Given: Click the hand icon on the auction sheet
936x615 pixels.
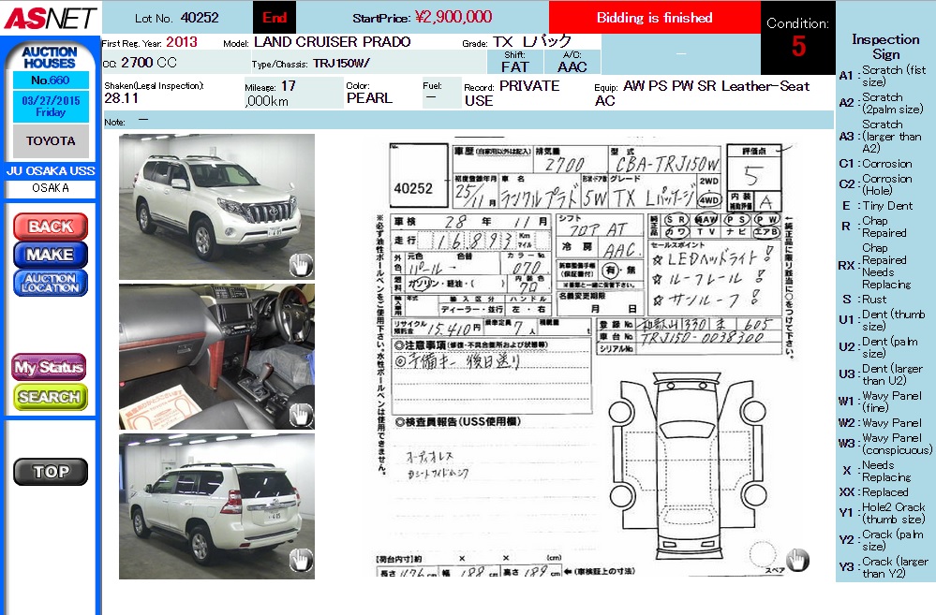Looking at the screenshot, I should pos(797,559).
